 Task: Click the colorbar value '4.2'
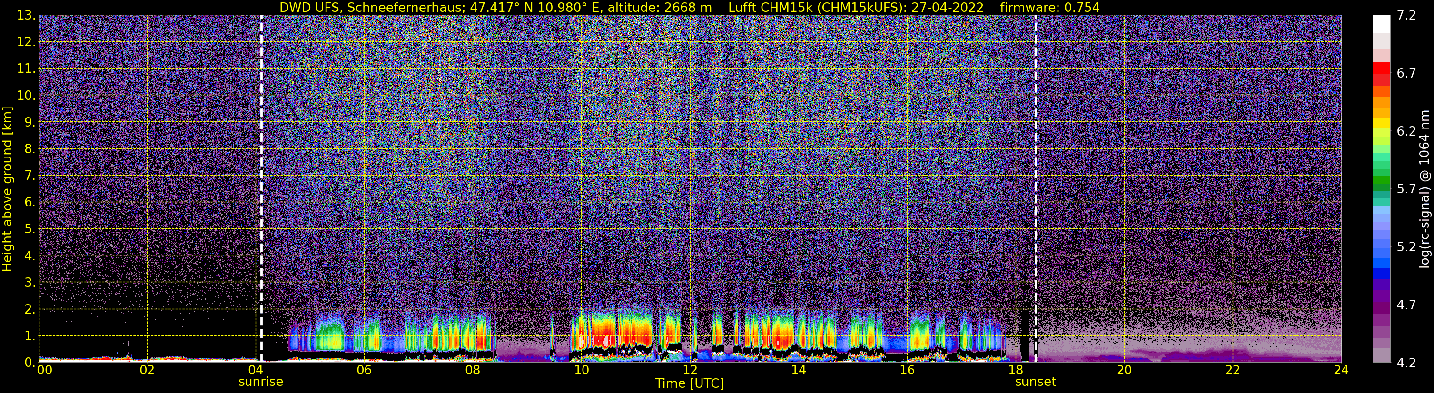(1406, 363)
